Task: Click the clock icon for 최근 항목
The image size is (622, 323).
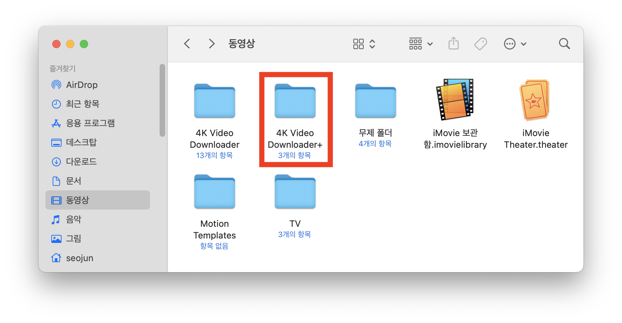Action: [56, 104]
